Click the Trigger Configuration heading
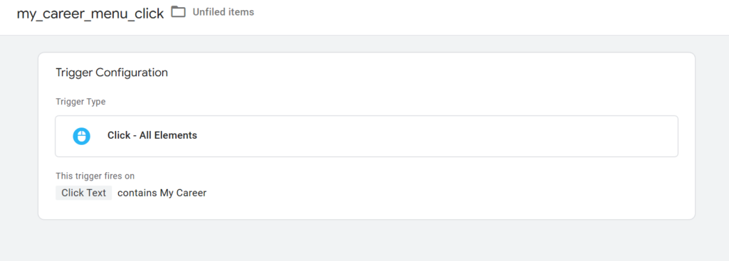729x261 pixels. [112, 73]
